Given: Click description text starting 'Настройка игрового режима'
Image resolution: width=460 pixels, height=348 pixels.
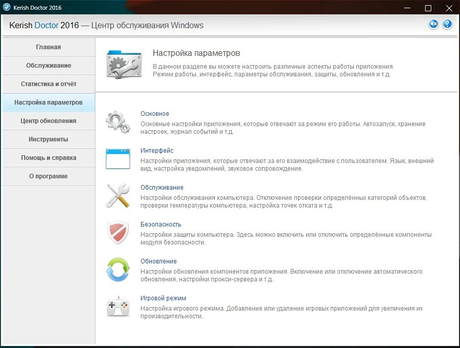Looking at the screenshot, I should point(282,312).
